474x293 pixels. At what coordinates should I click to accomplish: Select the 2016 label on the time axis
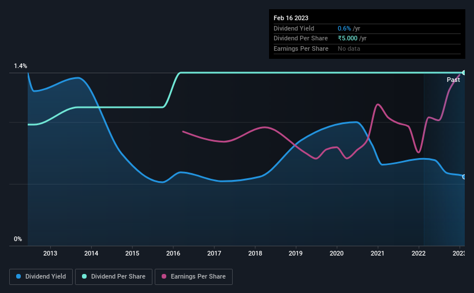[173, 253]
